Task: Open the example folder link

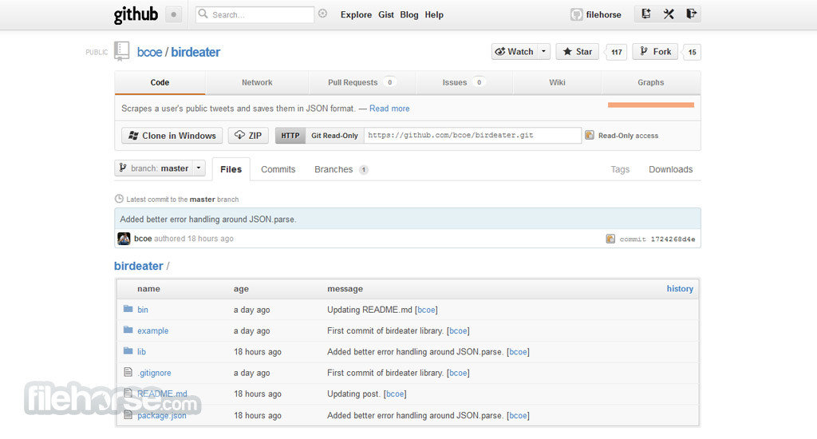Action: [x=152, y=331]
